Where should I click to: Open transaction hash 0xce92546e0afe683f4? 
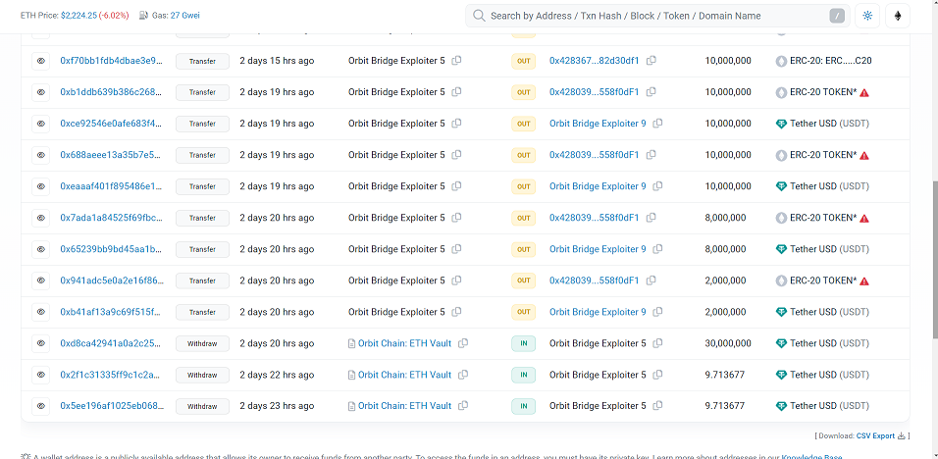click(111, 124)
